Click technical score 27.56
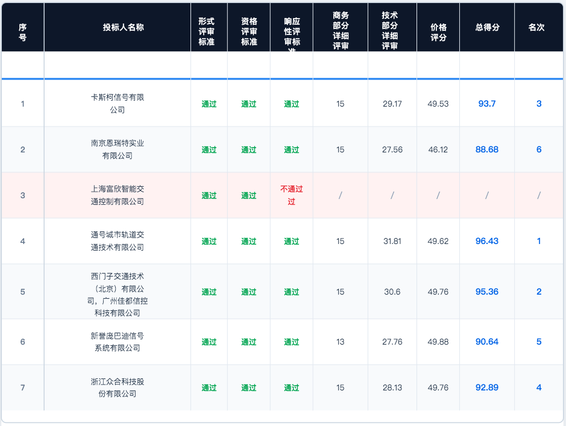 click(392, 149)
